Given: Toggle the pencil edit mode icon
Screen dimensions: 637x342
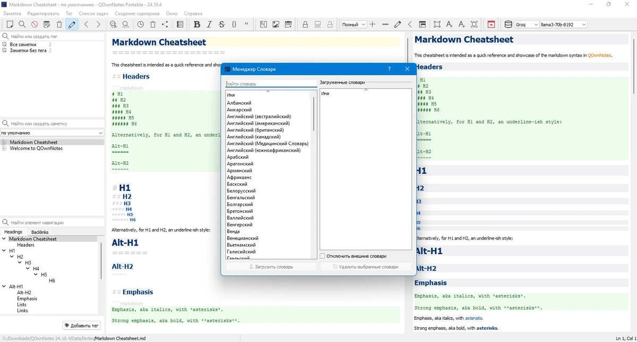Looking at the screenshot, I should point(72,24).
